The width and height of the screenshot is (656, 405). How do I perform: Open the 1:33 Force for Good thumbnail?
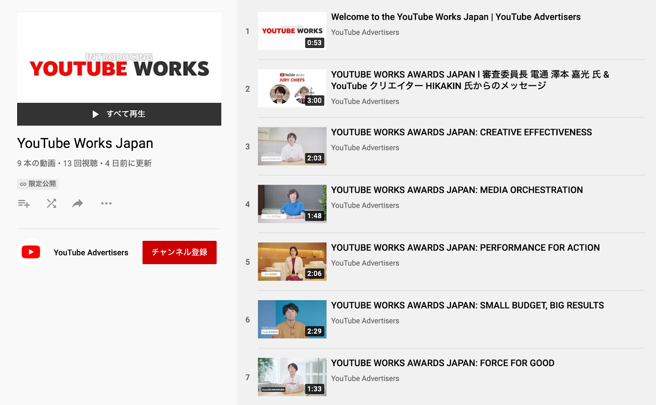292,377
